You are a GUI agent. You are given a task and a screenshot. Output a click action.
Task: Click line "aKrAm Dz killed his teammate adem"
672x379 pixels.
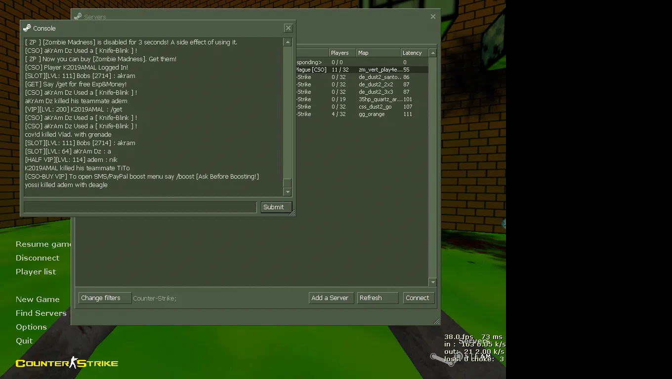[x=76, y=101]
